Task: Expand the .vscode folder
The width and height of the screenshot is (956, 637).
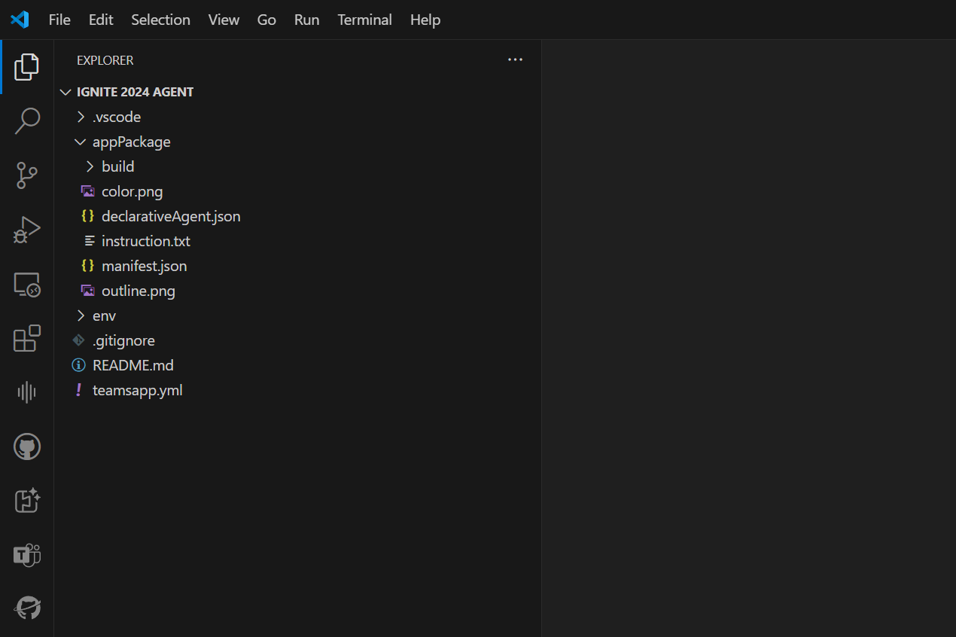Action: [81, 117]
